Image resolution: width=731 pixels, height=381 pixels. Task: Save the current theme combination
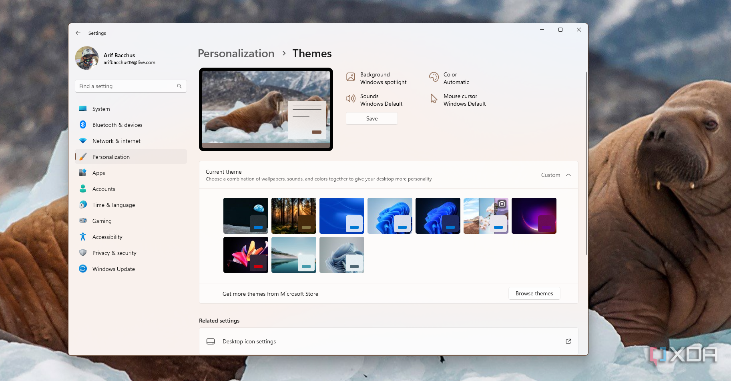(x=372, y=118)
